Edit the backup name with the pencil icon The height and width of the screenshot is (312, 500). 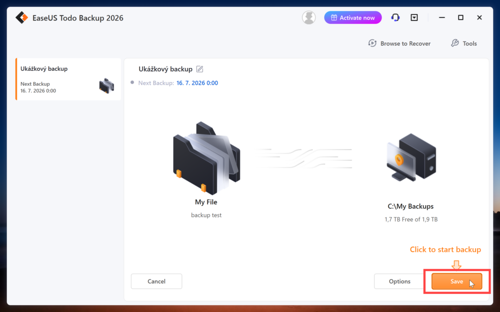[x=200, y=69]
